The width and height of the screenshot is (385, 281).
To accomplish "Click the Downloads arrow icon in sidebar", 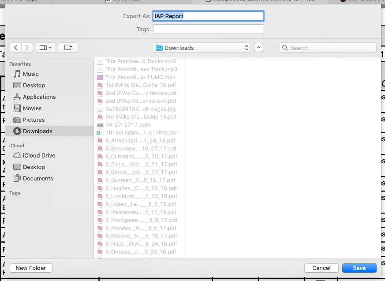I will coord(17,131).
